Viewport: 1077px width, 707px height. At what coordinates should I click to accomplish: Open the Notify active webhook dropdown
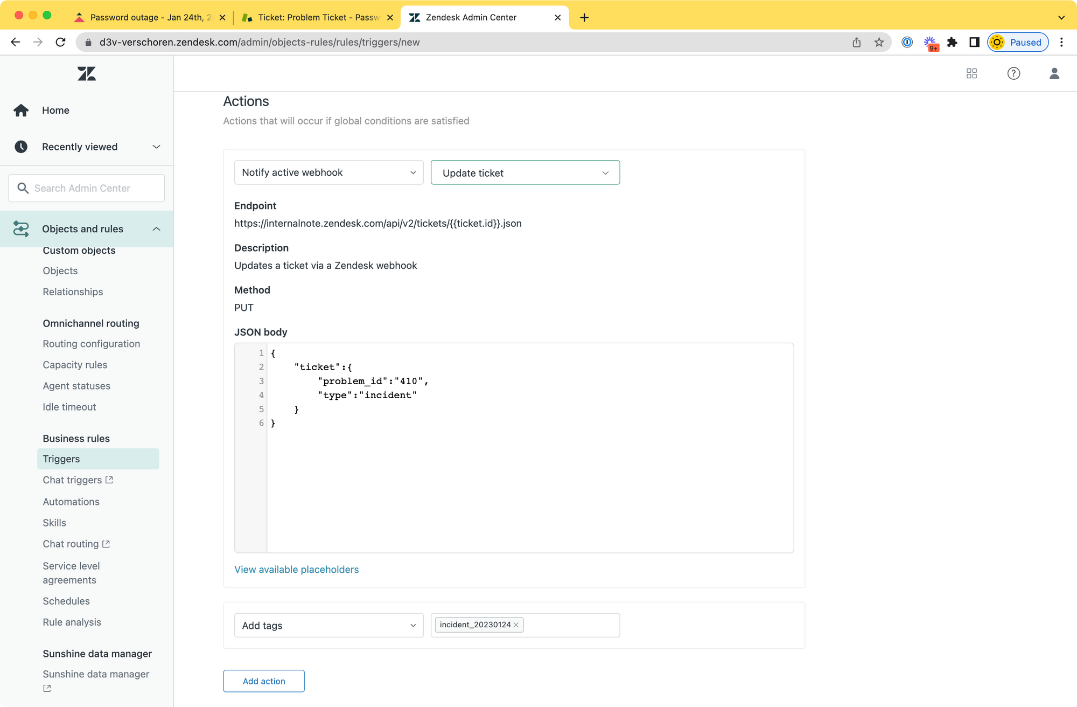(x=328, y=172)
